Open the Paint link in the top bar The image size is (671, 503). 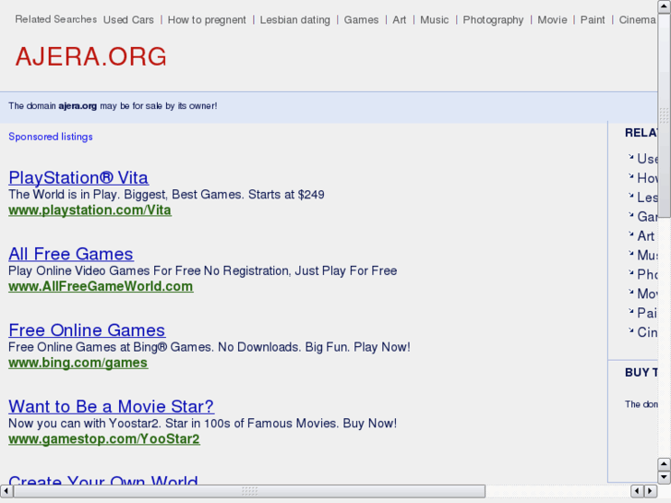tap(593, 19)
